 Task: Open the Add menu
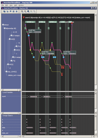tap(16, 5)
